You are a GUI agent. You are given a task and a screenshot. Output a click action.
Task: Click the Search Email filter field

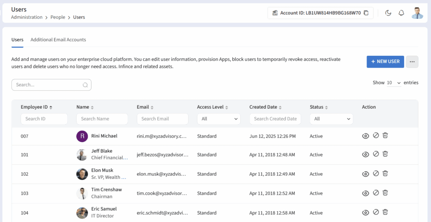[162, 119]
